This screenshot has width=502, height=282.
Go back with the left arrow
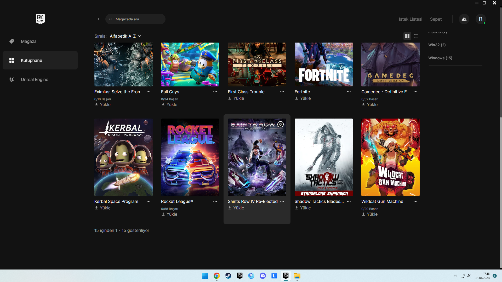pos(99,19)
